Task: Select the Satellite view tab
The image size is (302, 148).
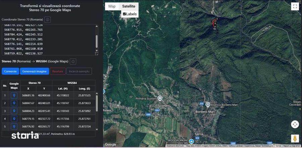Action: tap(129, 6)
